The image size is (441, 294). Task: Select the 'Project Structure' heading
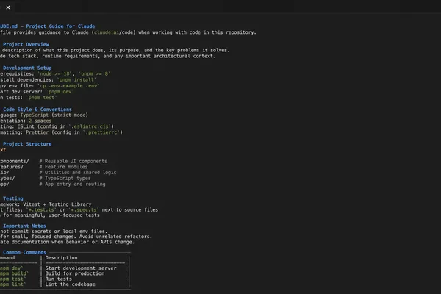27,144
